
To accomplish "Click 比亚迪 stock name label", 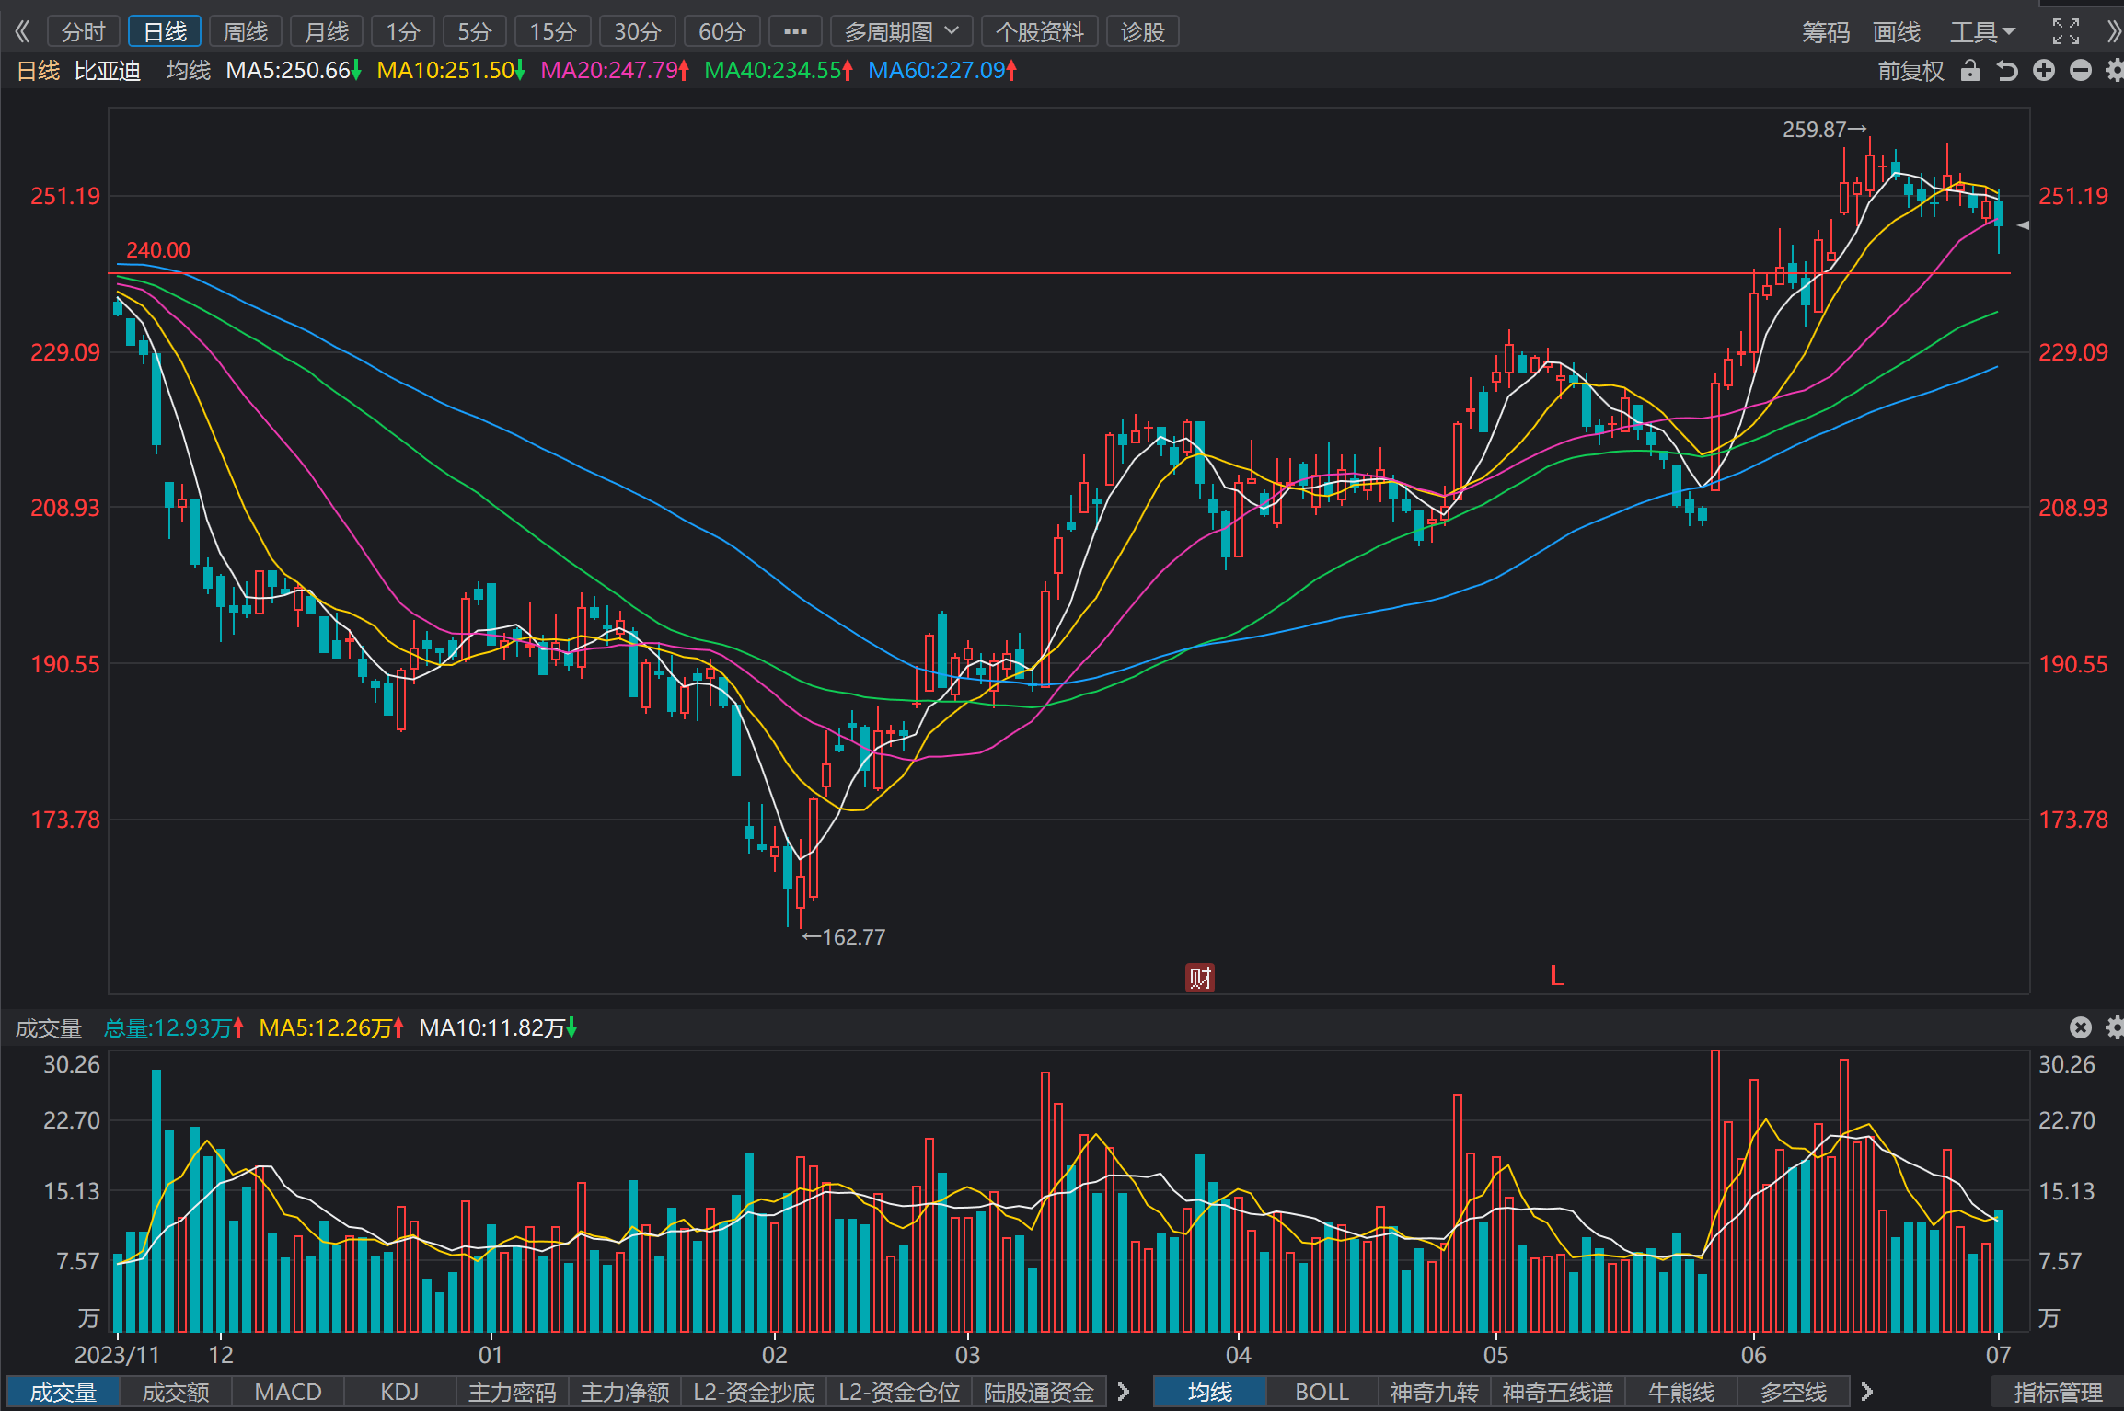I will pos(108,71).
